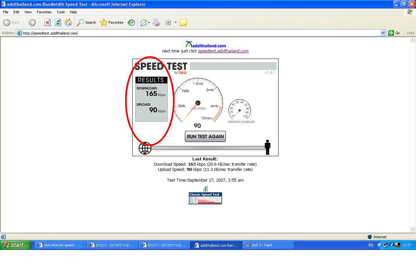Open the Edit menu
Screen dimensions: 416x275
16,12
